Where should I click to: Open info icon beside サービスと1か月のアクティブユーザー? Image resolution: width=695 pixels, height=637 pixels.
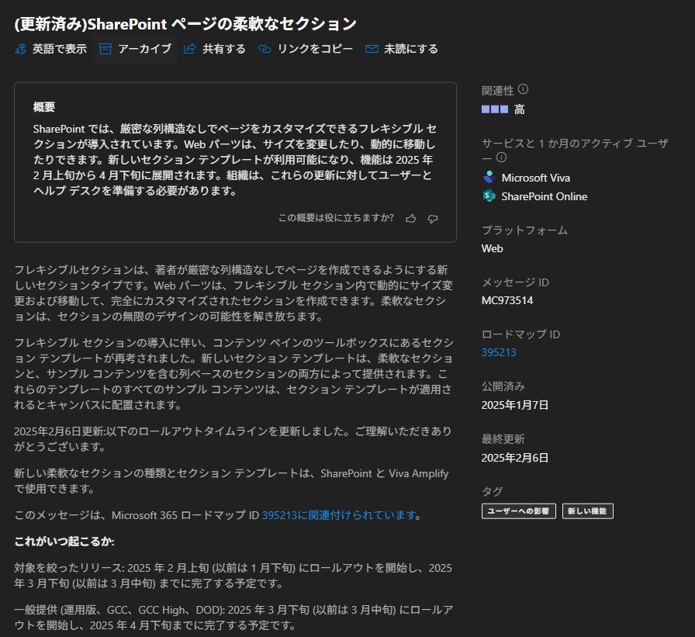pos(501,158)
